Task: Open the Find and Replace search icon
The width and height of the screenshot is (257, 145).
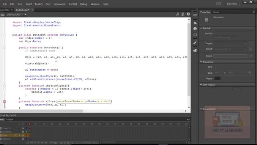Action: coord(177,14)
